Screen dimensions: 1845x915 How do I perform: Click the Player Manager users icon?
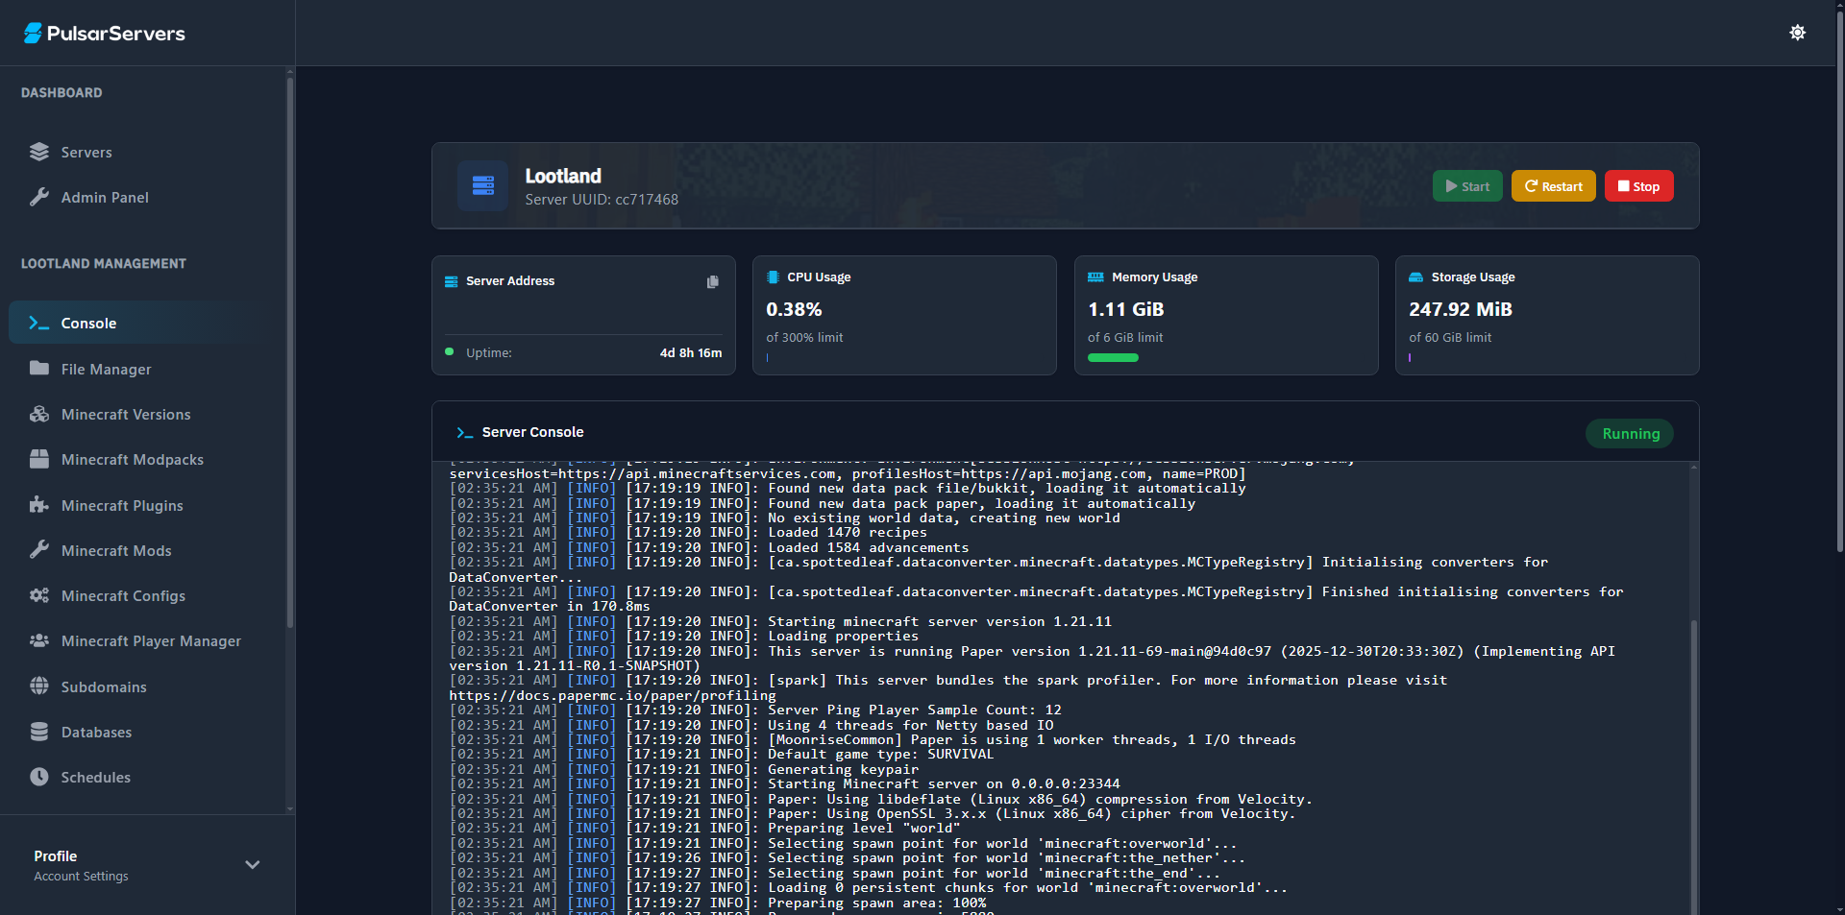pyautogui.click(x=39, y=640)
